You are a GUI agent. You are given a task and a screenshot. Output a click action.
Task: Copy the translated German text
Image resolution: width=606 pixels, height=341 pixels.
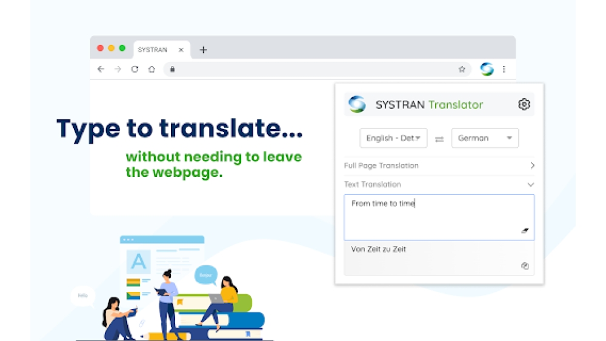(525, 266)
